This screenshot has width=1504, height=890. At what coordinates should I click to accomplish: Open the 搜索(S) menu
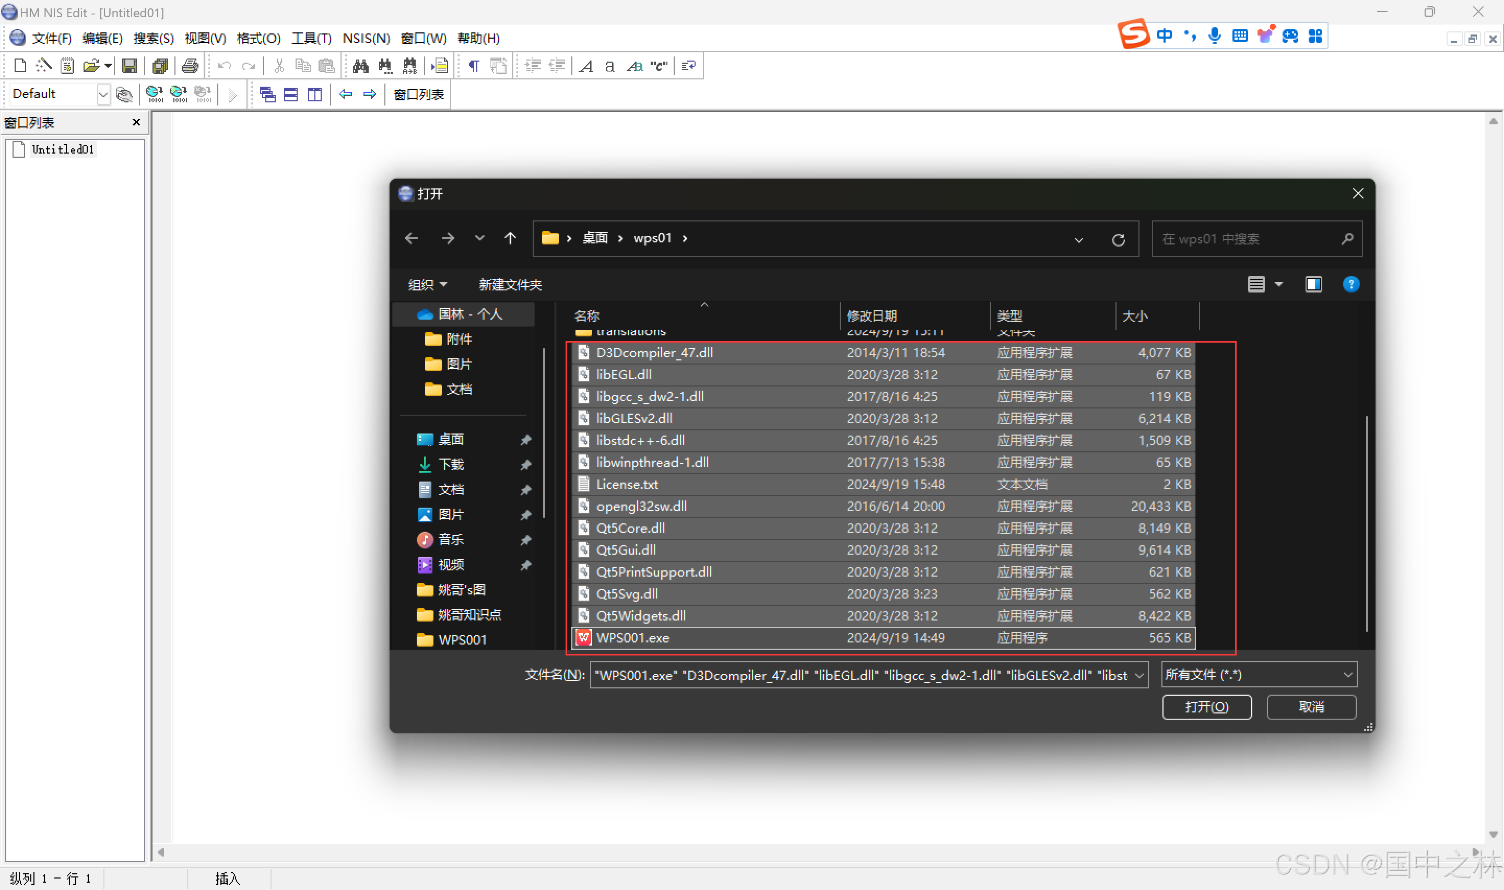pos(154,38)
